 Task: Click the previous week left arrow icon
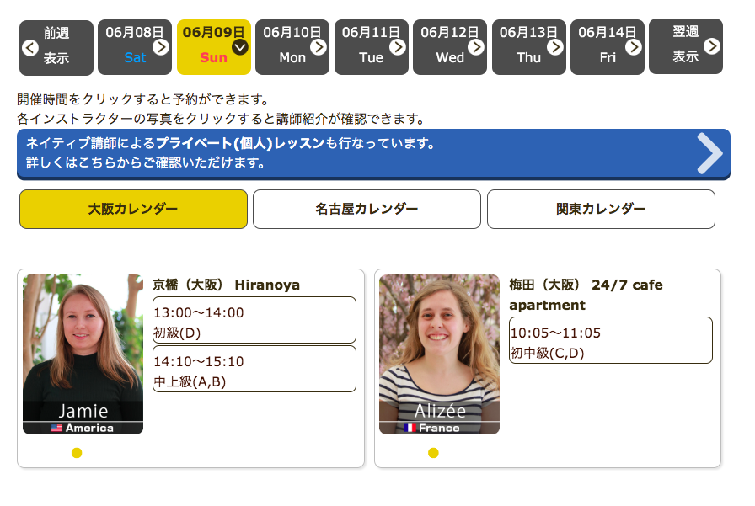[30, 47]
